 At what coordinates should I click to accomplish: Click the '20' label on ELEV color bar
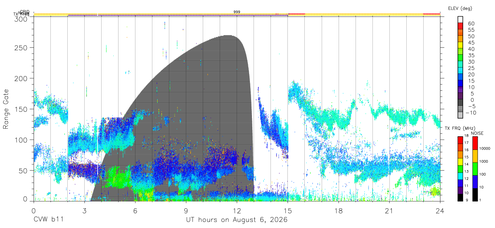(x=471, y=74)
